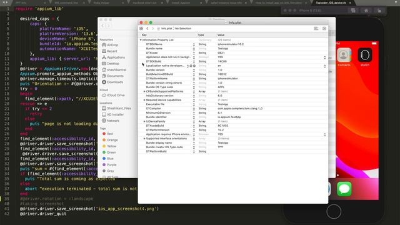Image resolution: width=400 pixels, height=225 pixels.
Task: Expand the CFBundleSupportedPlatforms array
Action: 144,91
